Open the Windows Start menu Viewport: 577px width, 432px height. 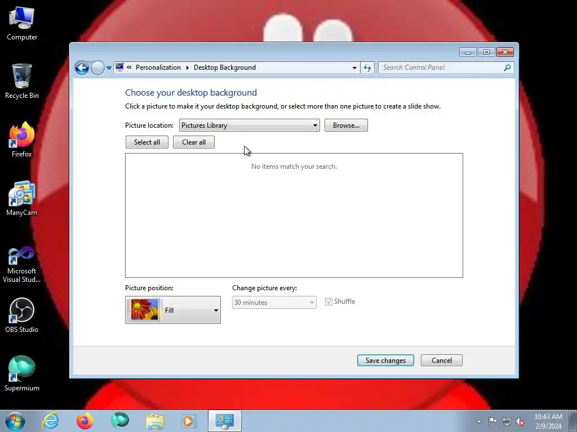coord(15,421)
